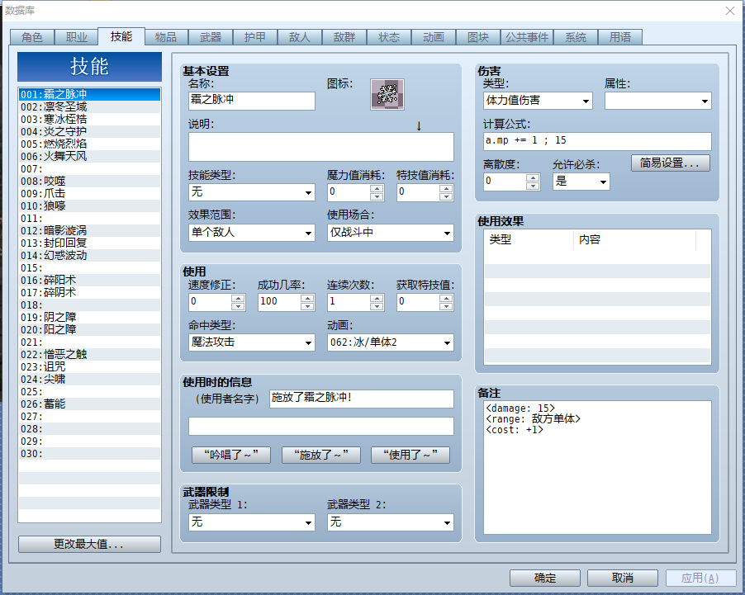The height and width of the screenshot is (595, 745).
Task: Select skill 010:狼嚎 in the list
Action: 89,205
